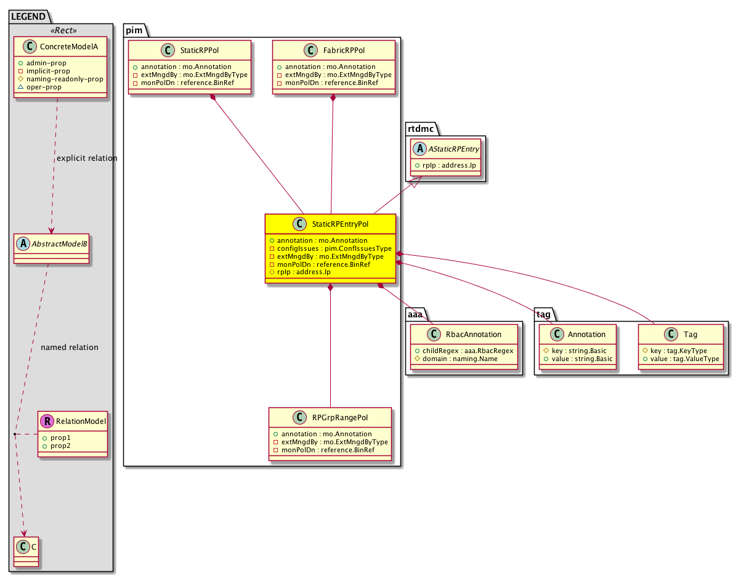
Task: Select the rtdmc package tab
Action: 419,128
